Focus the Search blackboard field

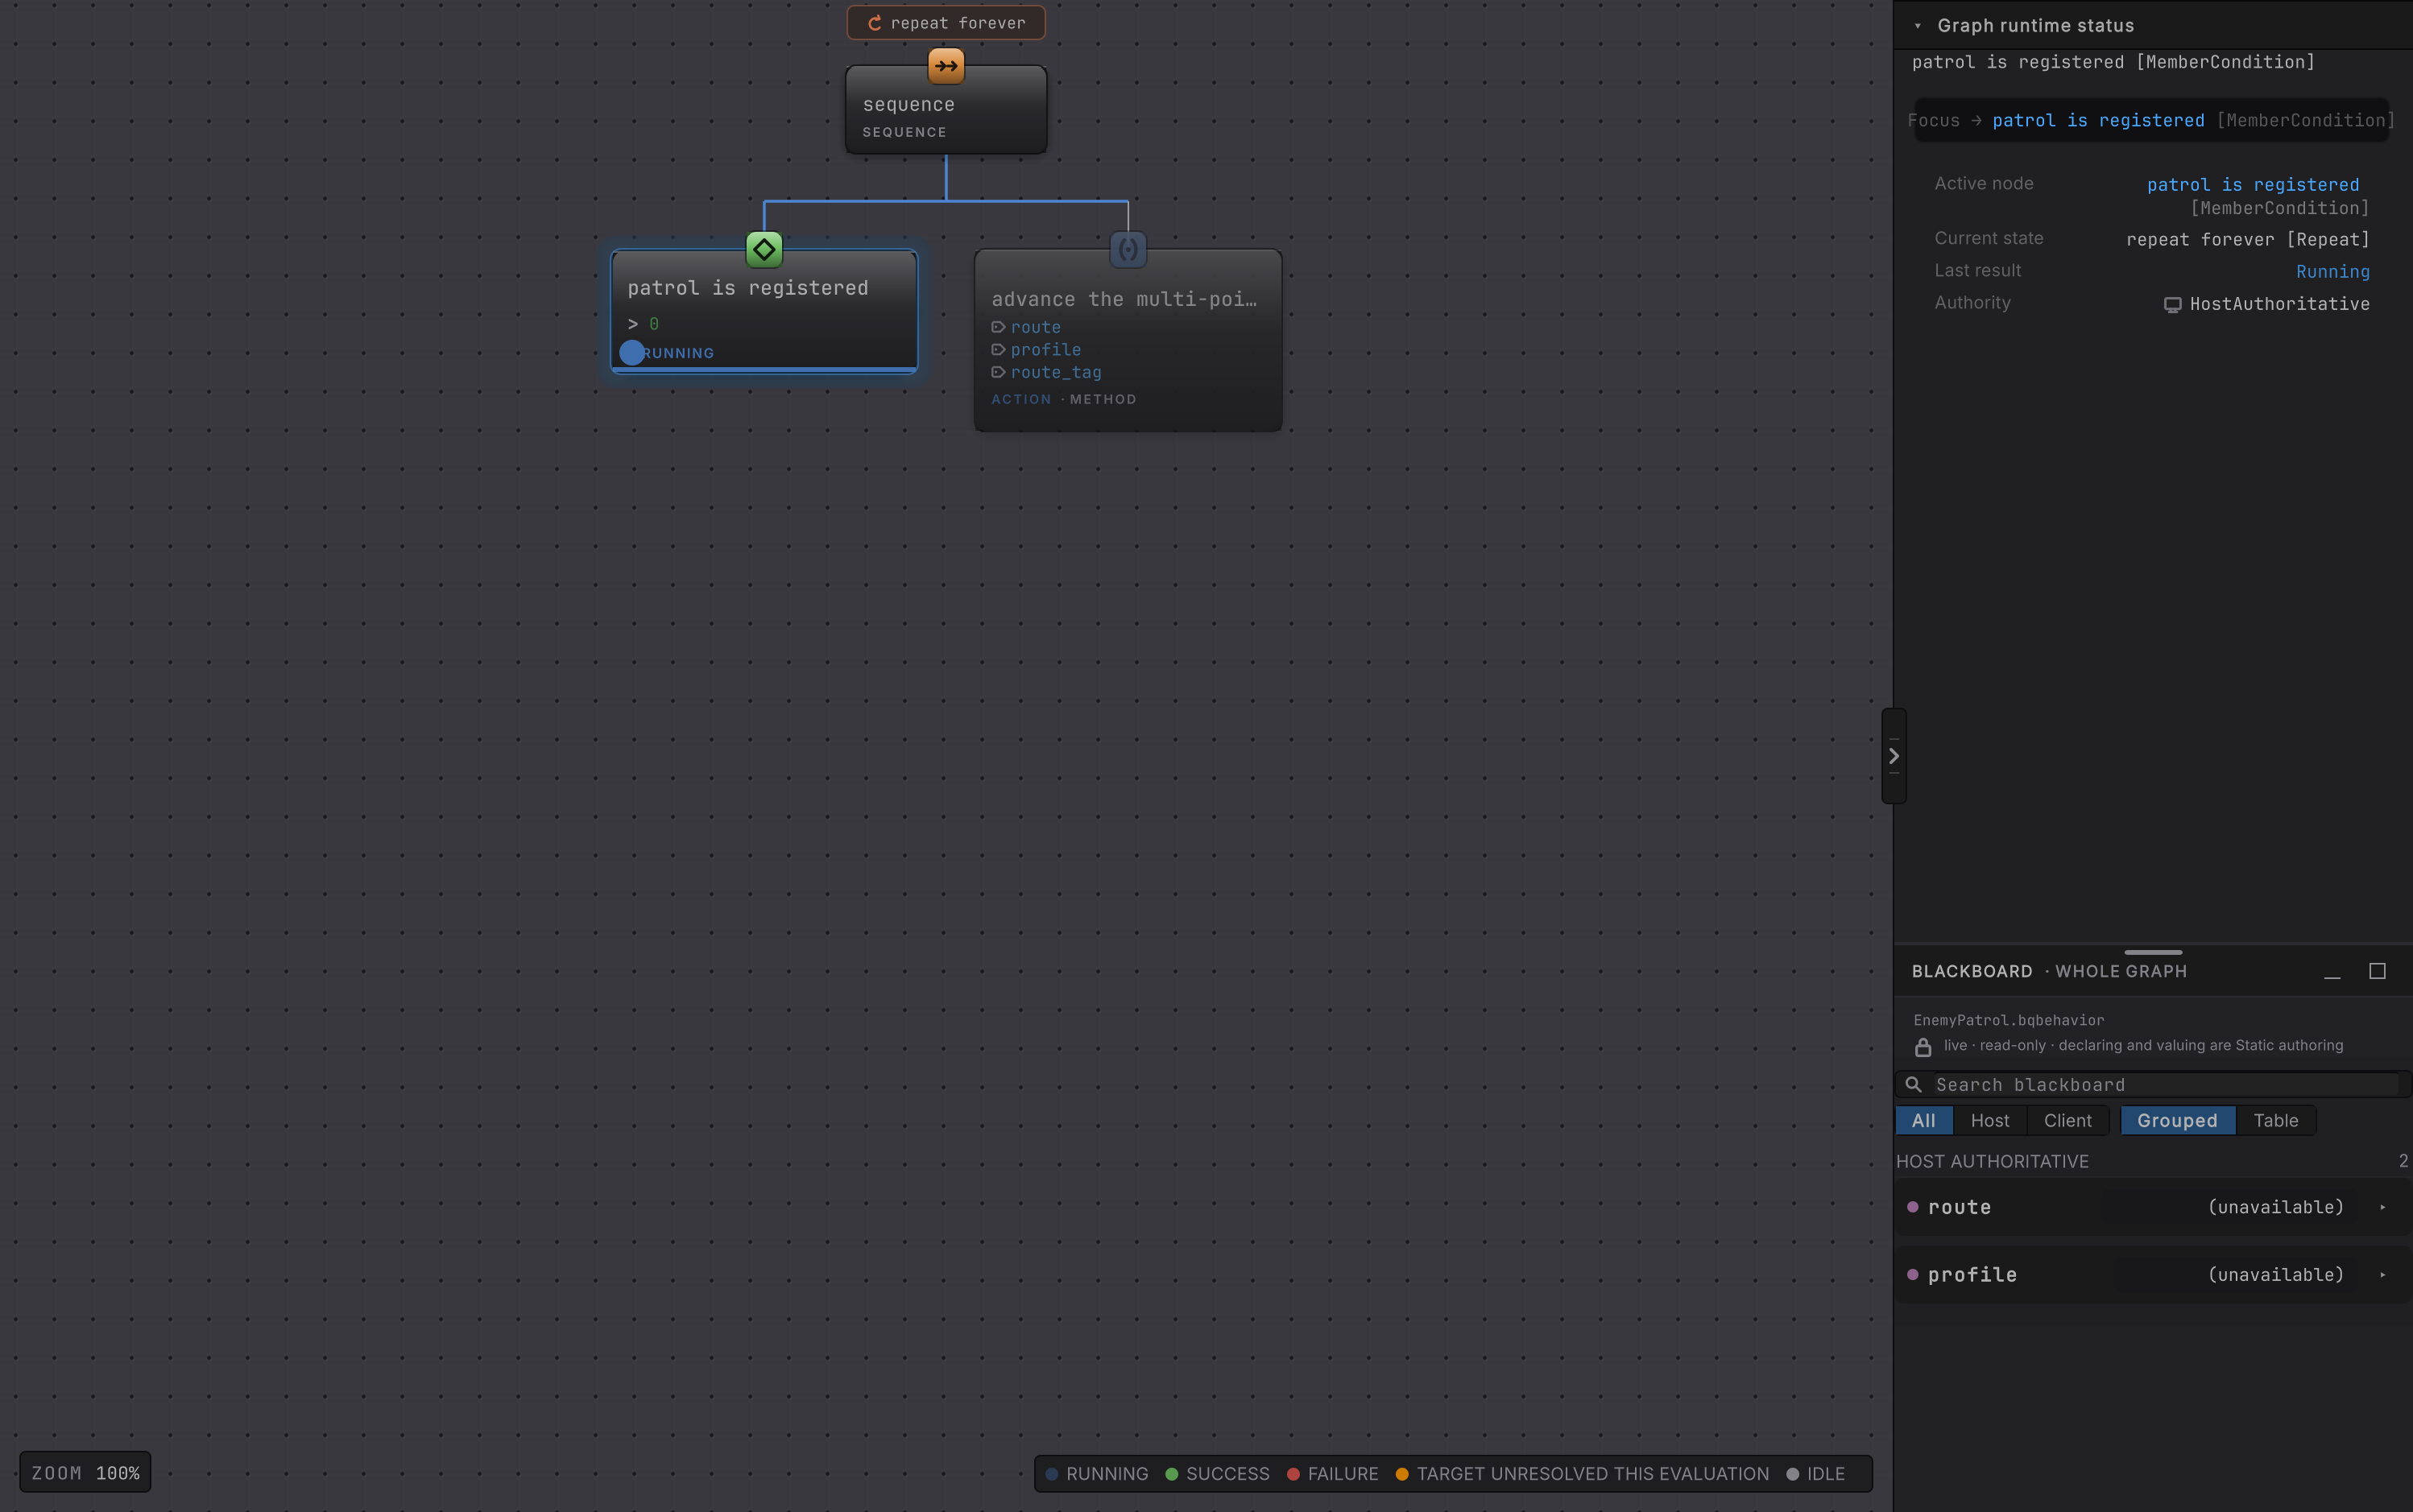click(x=2151, y=1085)
